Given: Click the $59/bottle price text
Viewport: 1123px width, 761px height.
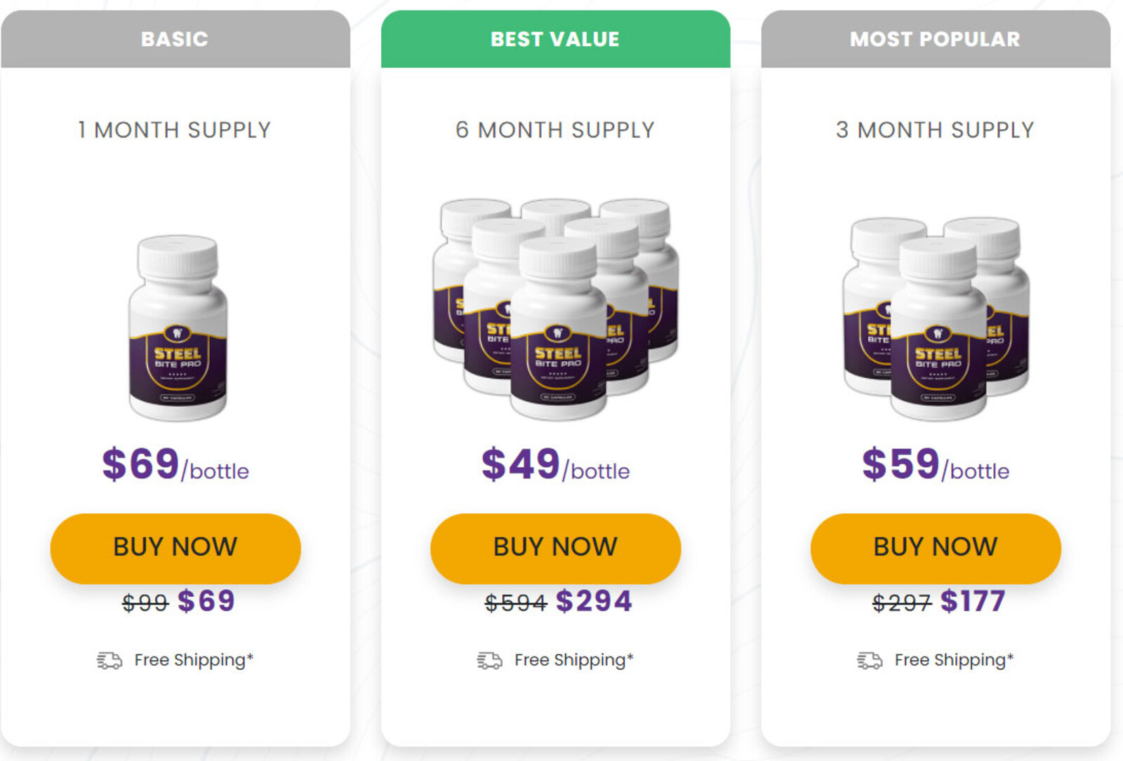Looking at the screenshot, I should [x=936, y=465].
